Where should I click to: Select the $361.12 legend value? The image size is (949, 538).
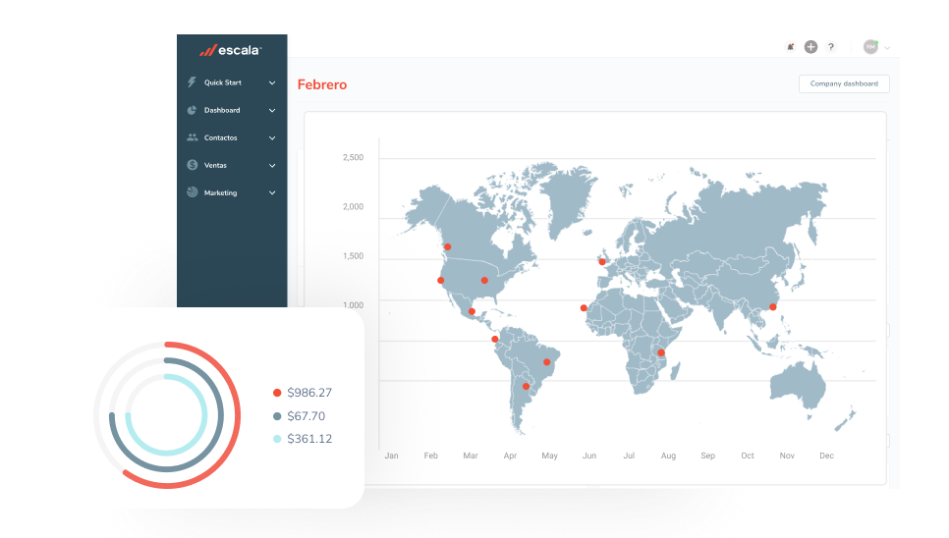[x=309, y=438]
